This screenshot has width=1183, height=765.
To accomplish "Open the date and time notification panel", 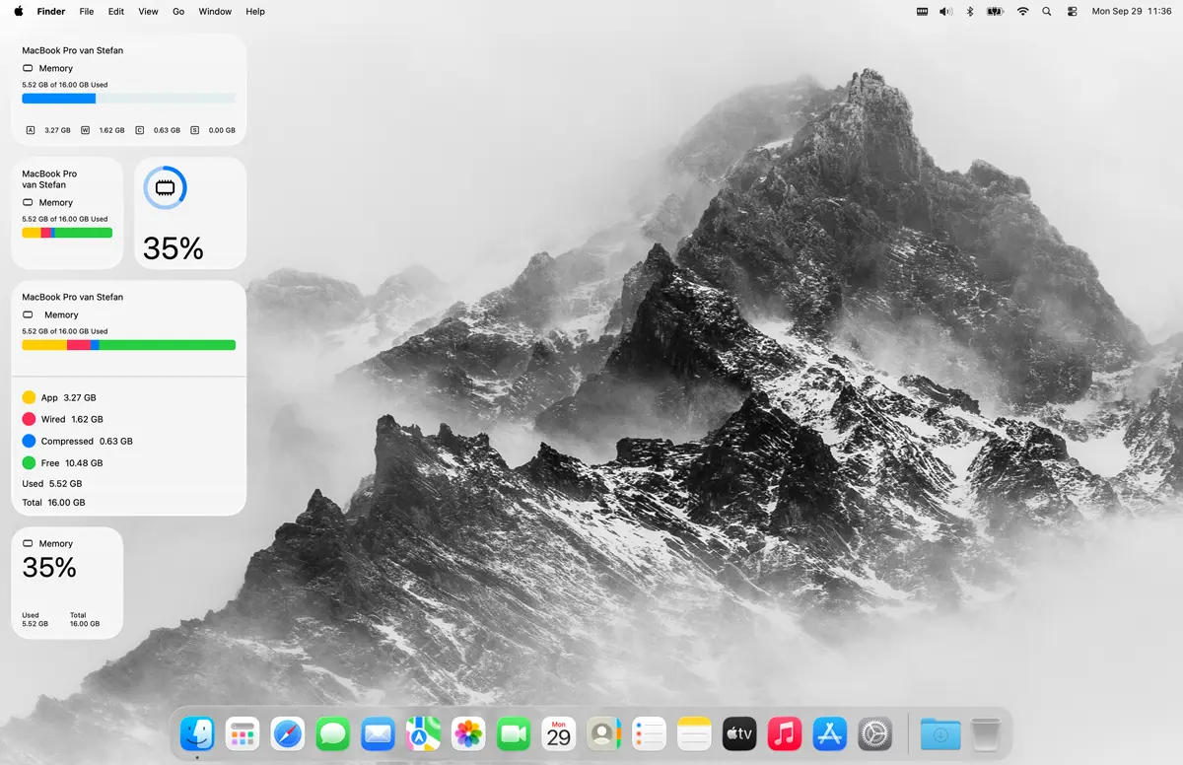I will coord(1131,12).
